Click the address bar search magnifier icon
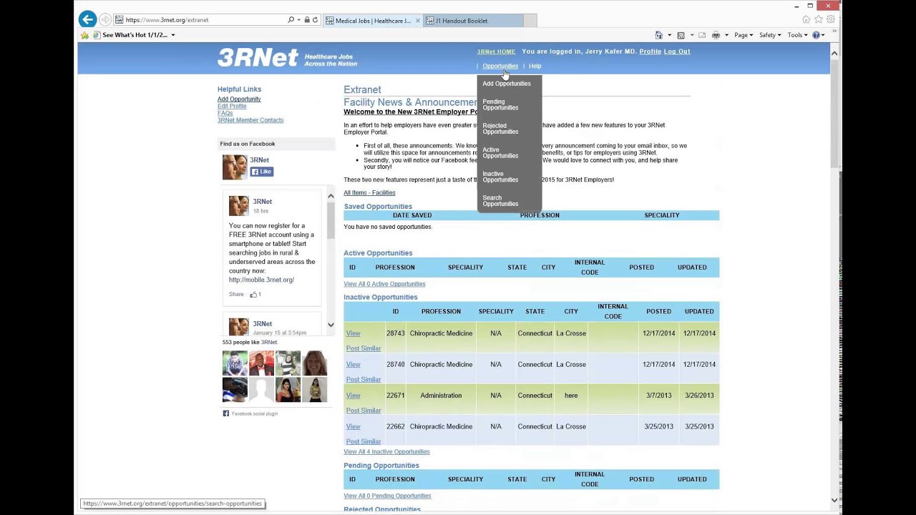Image resolution: width=916 pixels, height=515 pixels. click(x=291, y=20)
